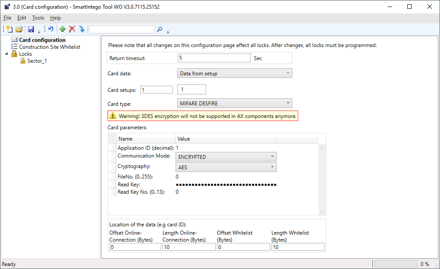Click the green plus Add icon
Image resolution: width=440 pixels, height=269 pixels.
(x=63, y=29)
